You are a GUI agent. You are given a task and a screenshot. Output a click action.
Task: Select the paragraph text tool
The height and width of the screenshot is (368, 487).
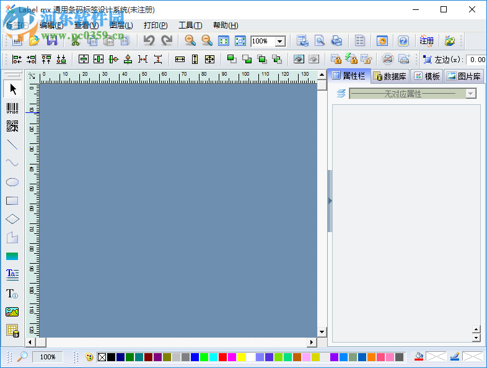12,274
